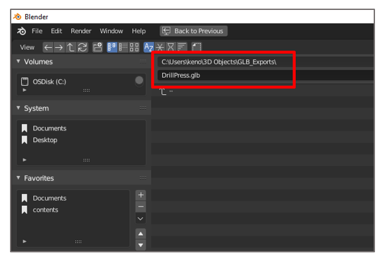This screenshot has height=261, width=381.
Task: Click the System list resize grip
Action: coord(86,160)
